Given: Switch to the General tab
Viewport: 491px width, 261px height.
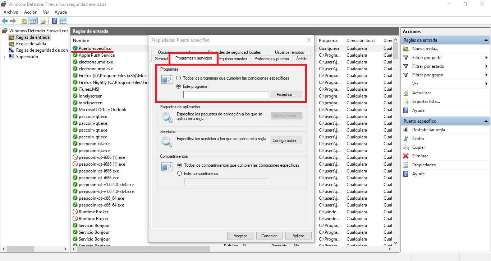Looking at the screenshot, I should pyautogui.click(x=161, y=59).
